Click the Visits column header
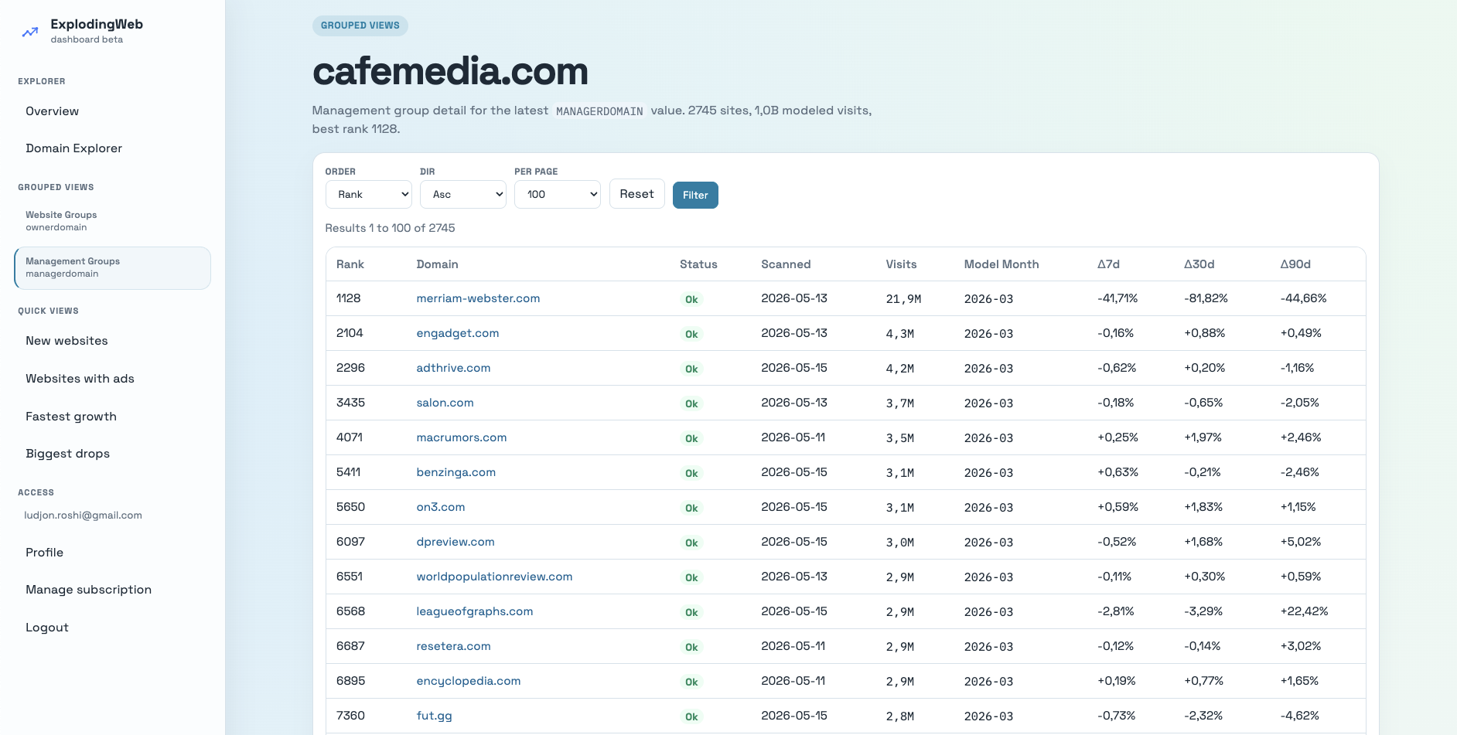 click(901, 264)
